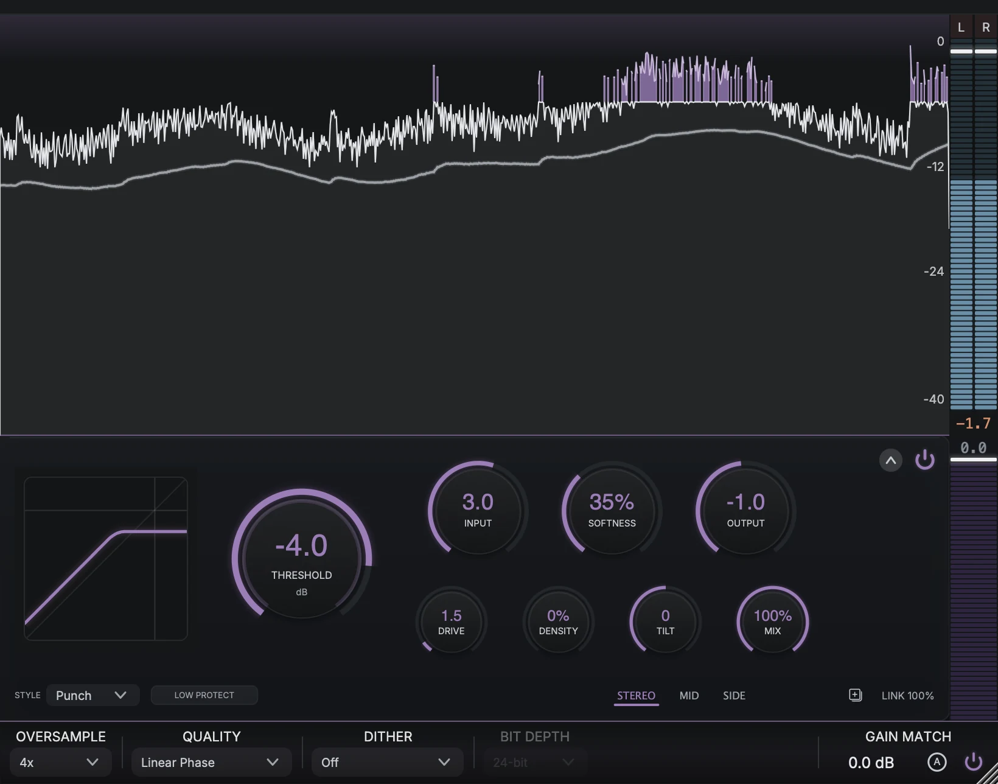Click the Gain Match 0.0 dB value
This screenshot has width=998, height=784.
871,762
